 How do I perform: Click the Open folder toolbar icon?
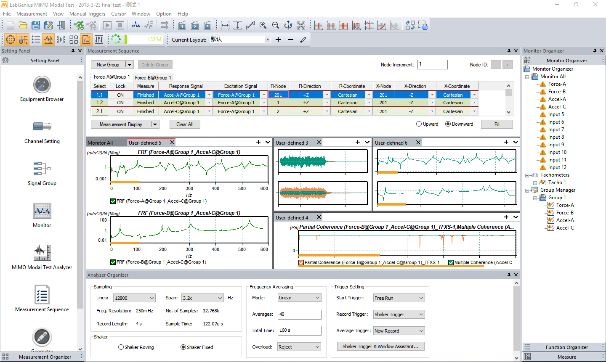tap(23, 25)
